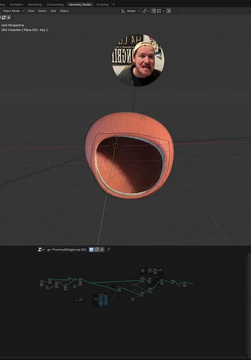Screen dimensions: 251x360
Task: Edit the node group name ProcmouthEdgeLoop.001 field
Action: 67,250
